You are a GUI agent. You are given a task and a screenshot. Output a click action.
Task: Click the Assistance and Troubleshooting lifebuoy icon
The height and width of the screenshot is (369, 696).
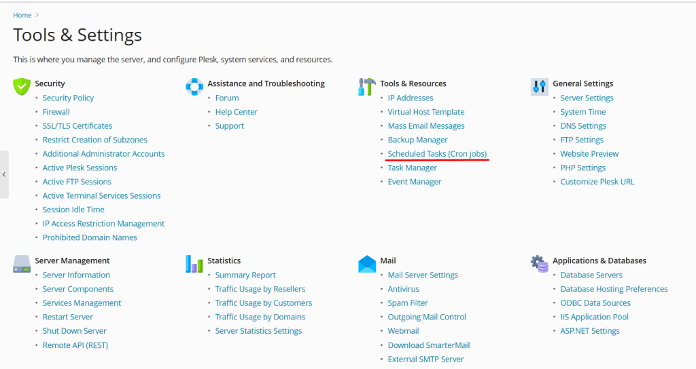click(x=194, y=86)
